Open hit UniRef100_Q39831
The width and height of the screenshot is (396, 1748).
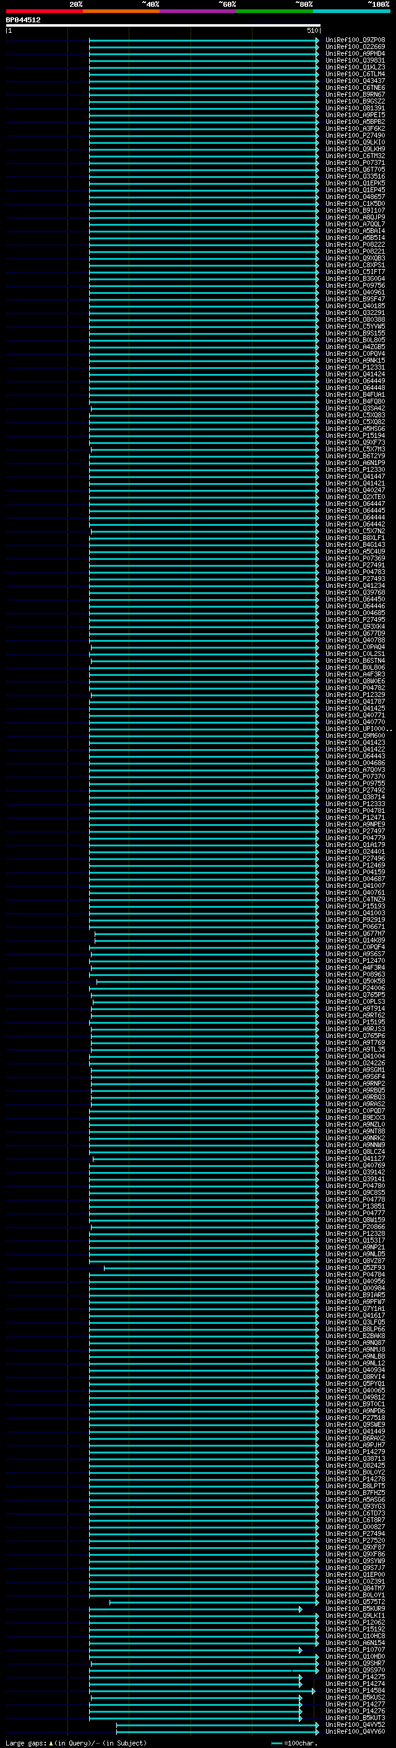[355, 60]
